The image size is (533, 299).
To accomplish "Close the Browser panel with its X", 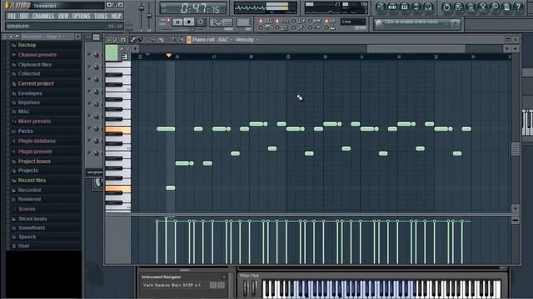I will (x=77, y=37).
